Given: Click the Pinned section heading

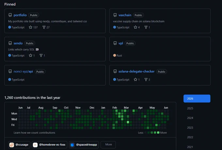Looking at the screenshot, I should click(10, 4).
